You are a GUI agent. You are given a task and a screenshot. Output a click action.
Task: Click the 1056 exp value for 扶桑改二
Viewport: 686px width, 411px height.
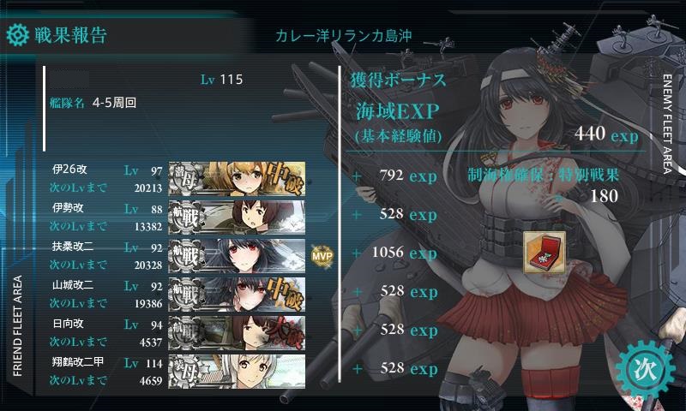pyautogui.click(x=404, y=253)
